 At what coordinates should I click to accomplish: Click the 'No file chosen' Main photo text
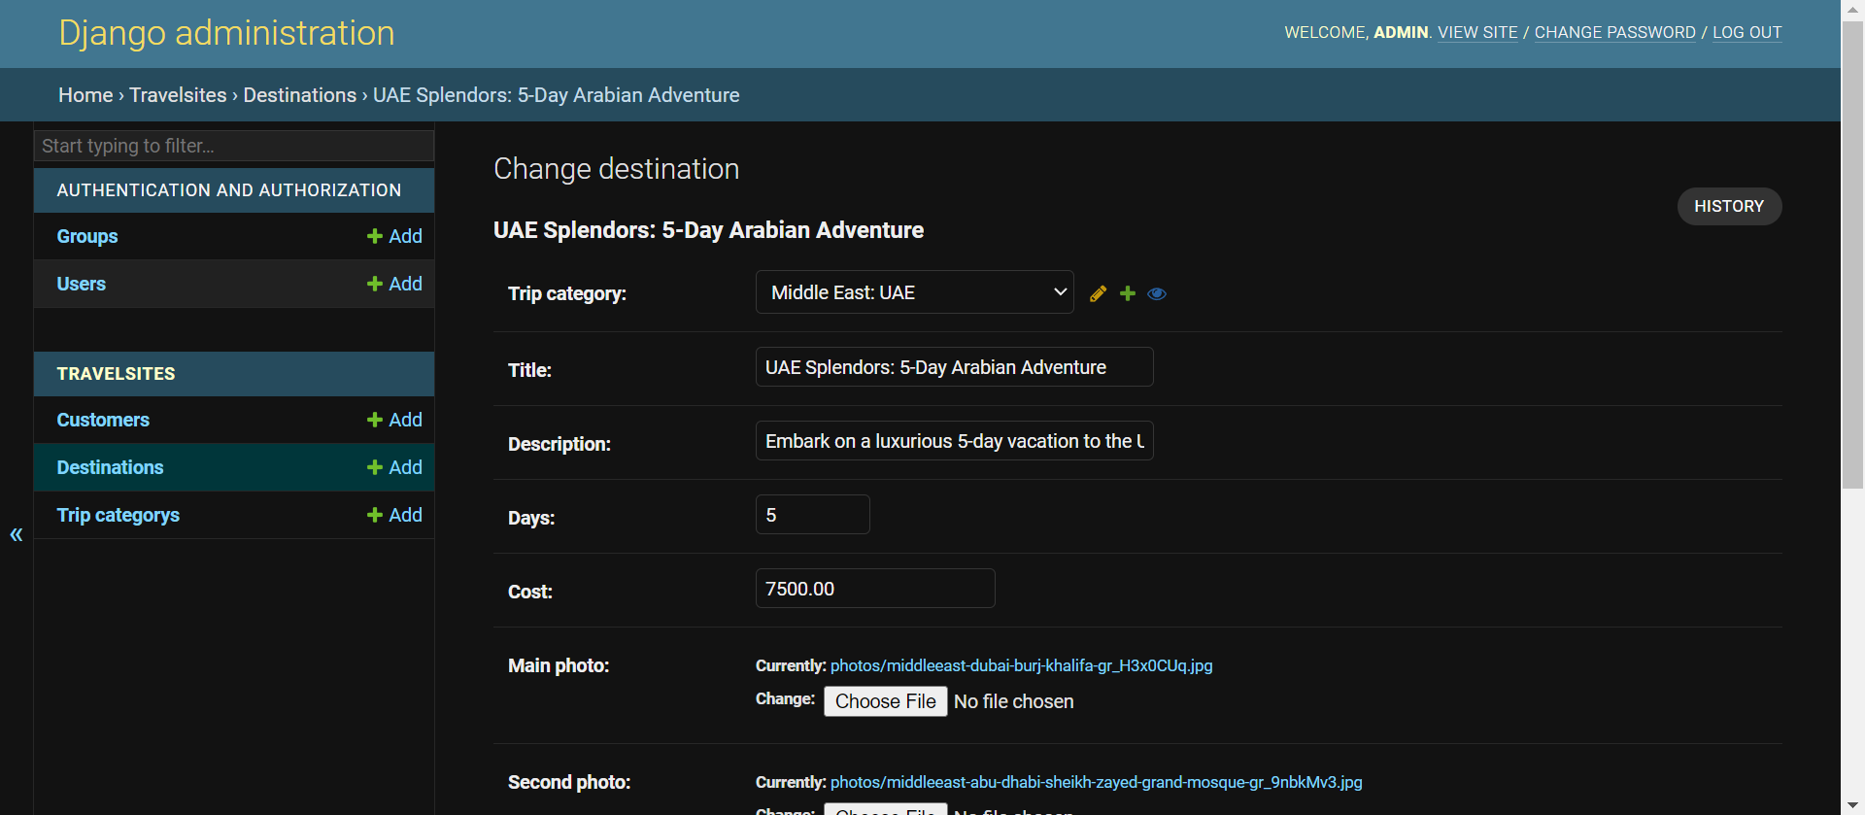pos(1013,701)
